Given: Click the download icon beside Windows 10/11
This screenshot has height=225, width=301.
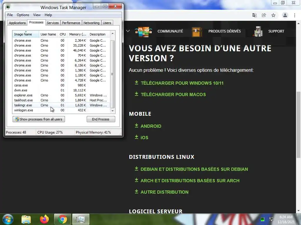Looking at the screenshot, I should tap(136, 82).
